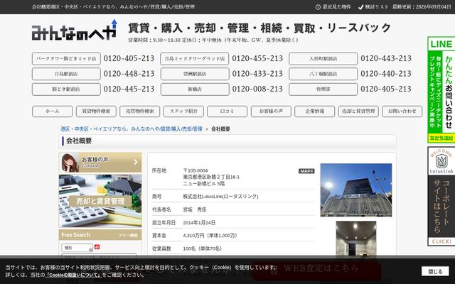The image size is (455, 284).
Task: Select 人形町駅前店 store button
Action: (323, 58)
